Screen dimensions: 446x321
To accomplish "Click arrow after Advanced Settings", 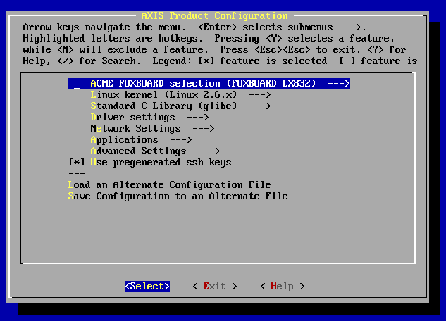I will [x=209, y=151].
